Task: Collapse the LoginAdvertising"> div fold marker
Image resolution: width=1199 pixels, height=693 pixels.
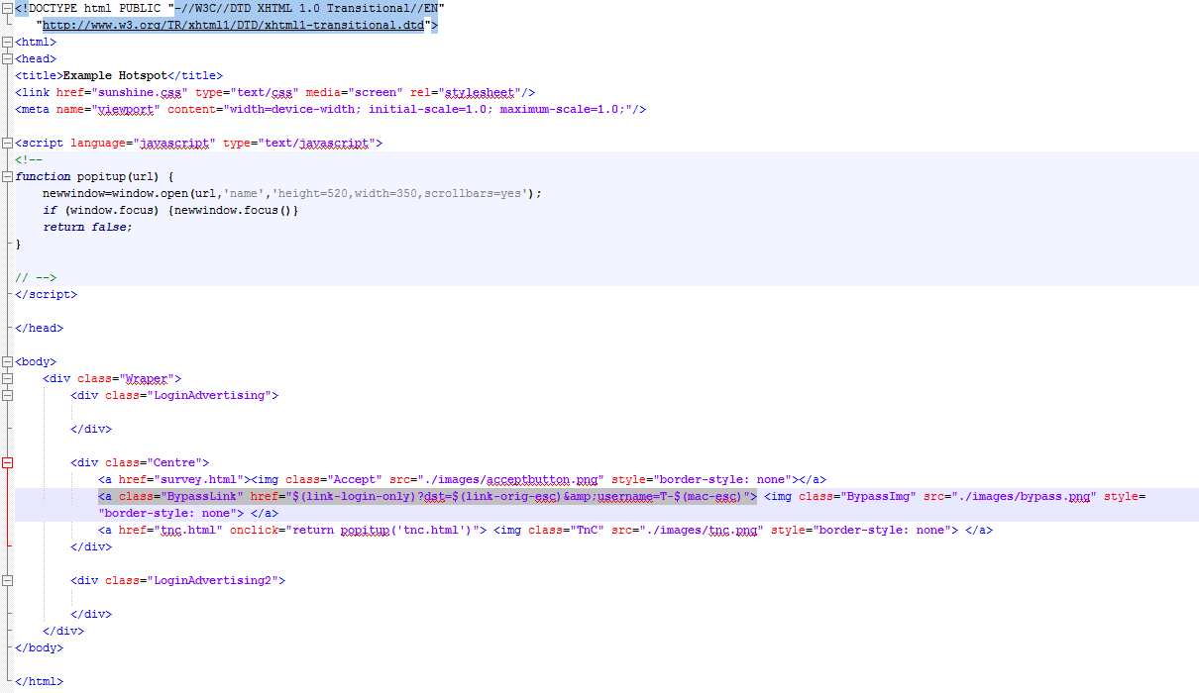Action: (8, 396)
